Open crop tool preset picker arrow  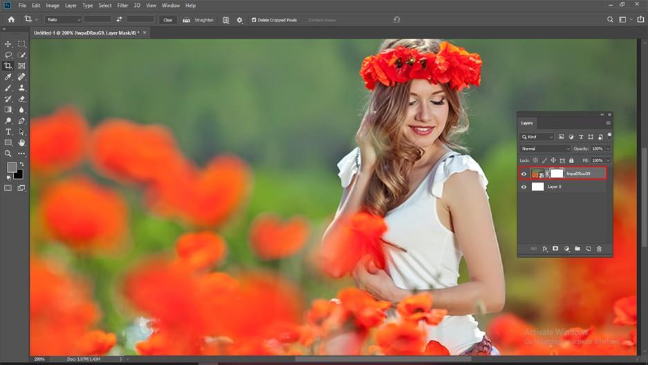tap(37, 19)
